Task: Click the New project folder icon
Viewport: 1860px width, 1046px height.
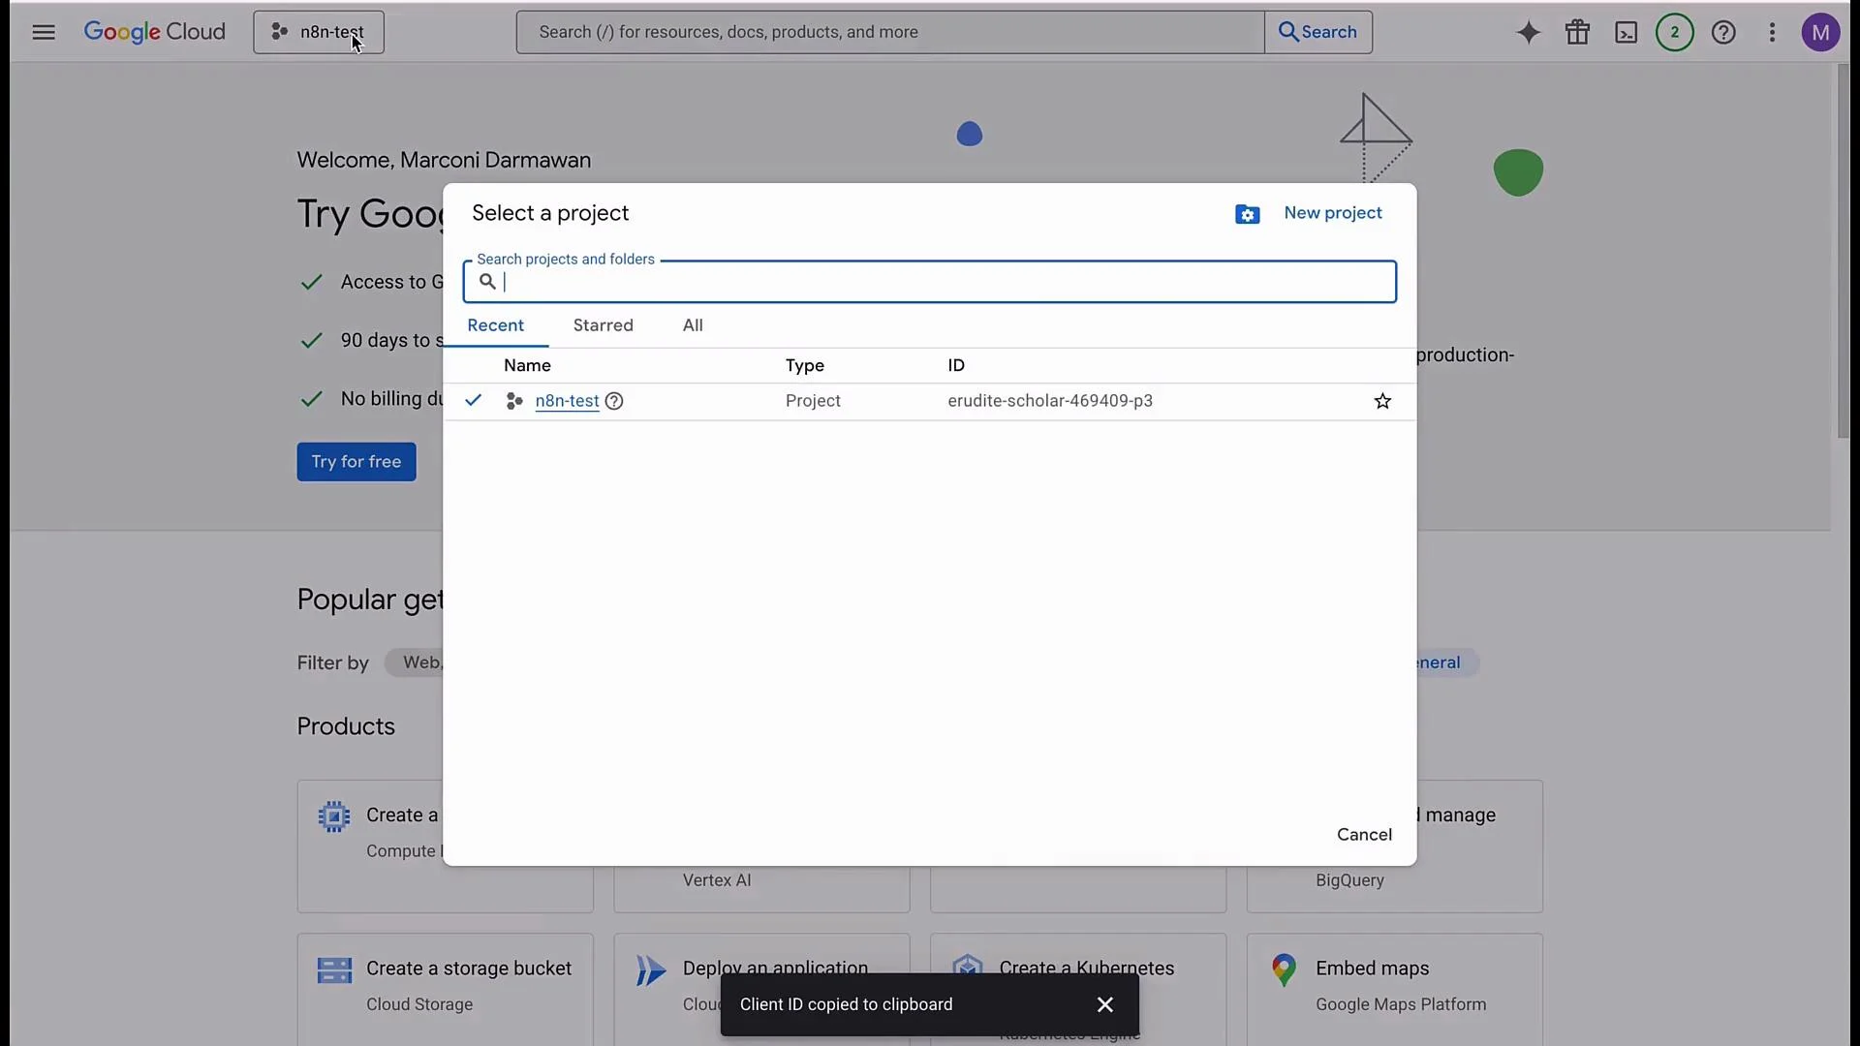Action: 1248,214
